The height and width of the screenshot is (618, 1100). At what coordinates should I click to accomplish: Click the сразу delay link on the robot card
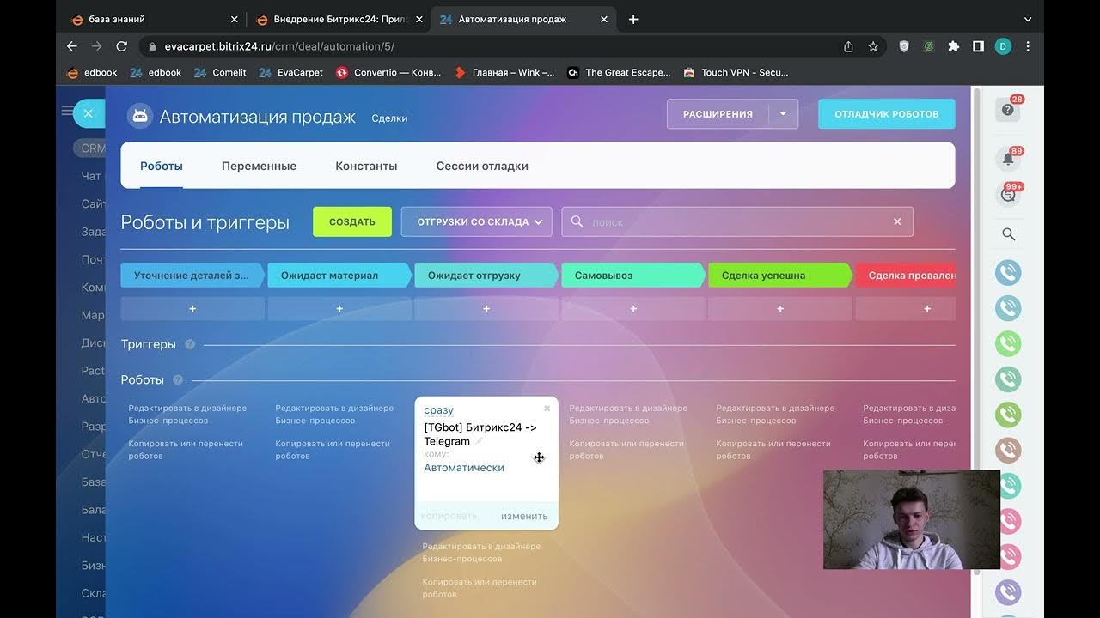[x=439, y=410]
